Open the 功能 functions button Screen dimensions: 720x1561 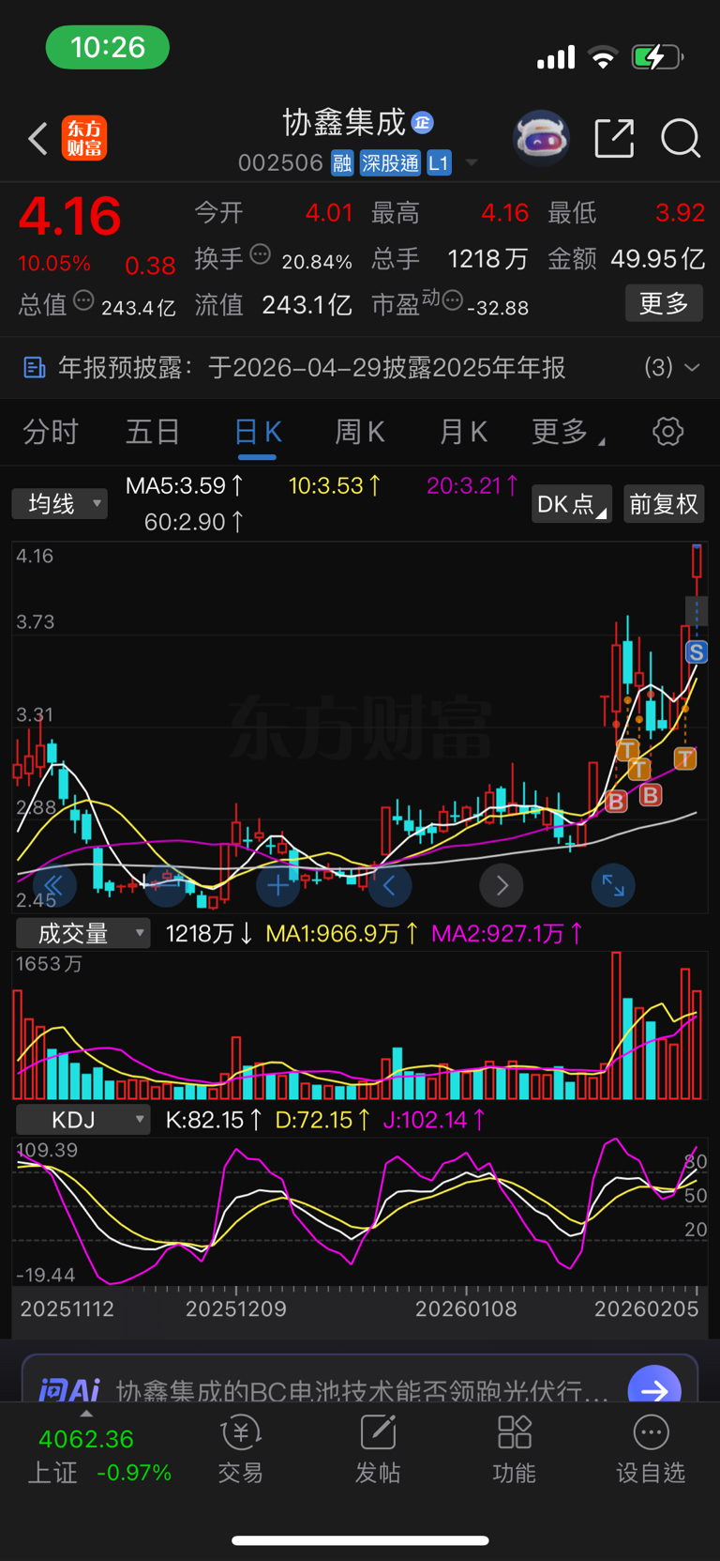point(515,1450)
